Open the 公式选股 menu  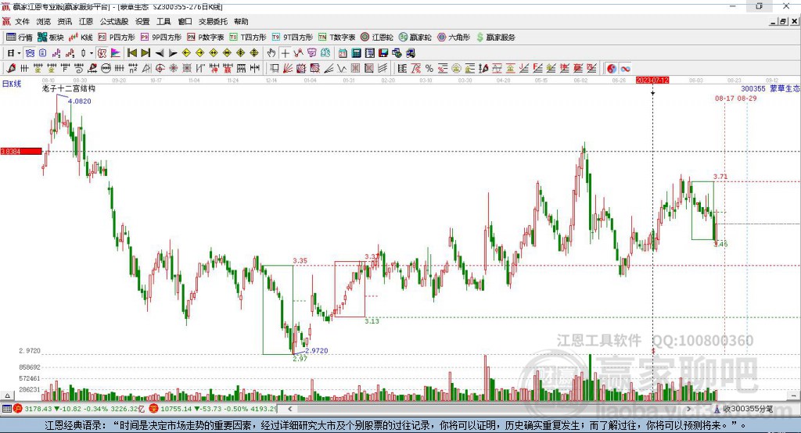point(113,22)
